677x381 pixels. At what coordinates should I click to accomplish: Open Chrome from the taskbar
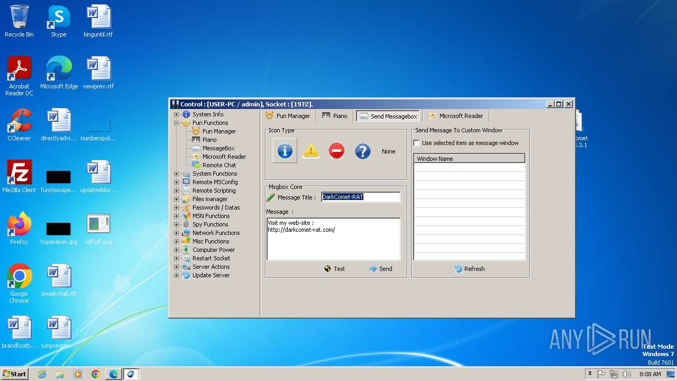pos(95,374)
